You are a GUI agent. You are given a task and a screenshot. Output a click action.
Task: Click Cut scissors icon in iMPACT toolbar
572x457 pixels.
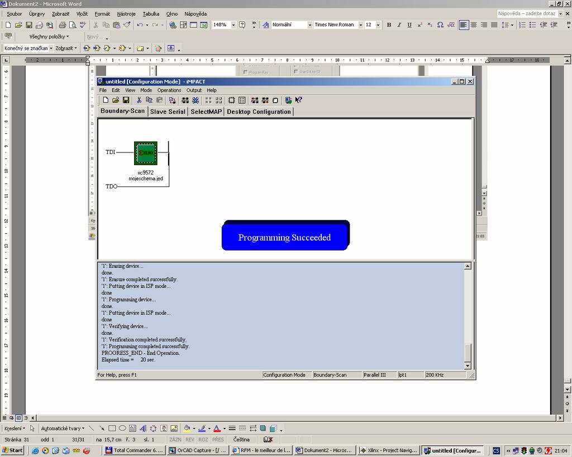coord(139,100)
